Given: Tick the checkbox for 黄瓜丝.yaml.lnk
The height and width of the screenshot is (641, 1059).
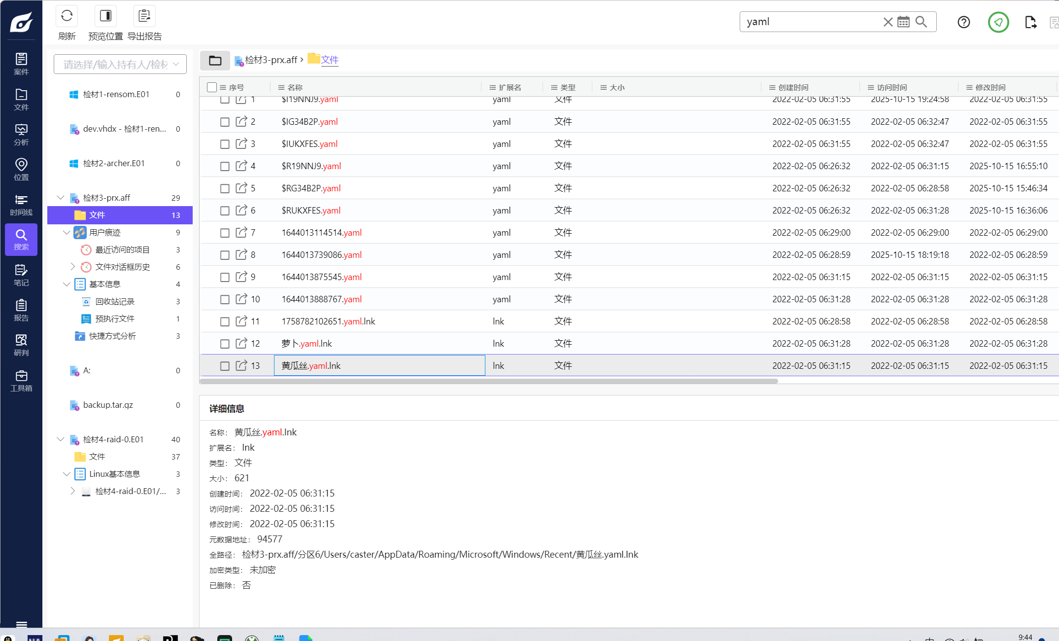Looking at the screenshot, I should click(x=225, y=366).
